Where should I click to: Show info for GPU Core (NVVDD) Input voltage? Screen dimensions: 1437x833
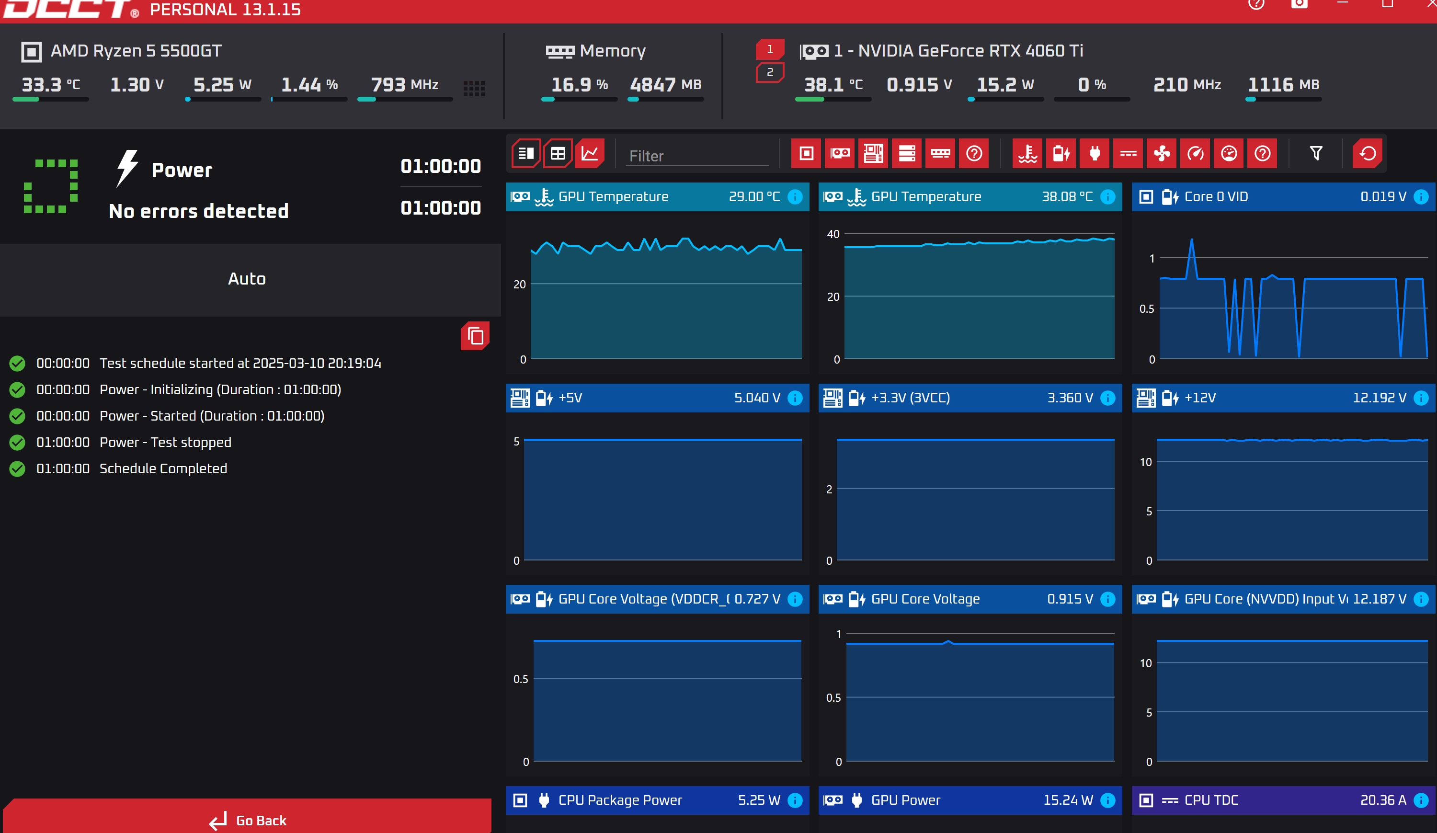1421,599
